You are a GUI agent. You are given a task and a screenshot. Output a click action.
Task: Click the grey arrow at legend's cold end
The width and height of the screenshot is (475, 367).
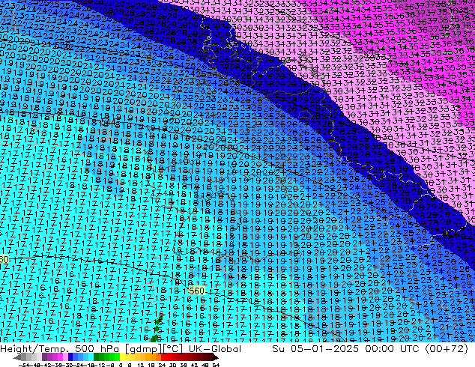tap(17, 357)
